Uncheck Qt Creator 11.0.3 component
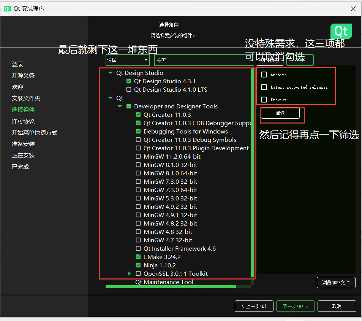 coord(138,114)
